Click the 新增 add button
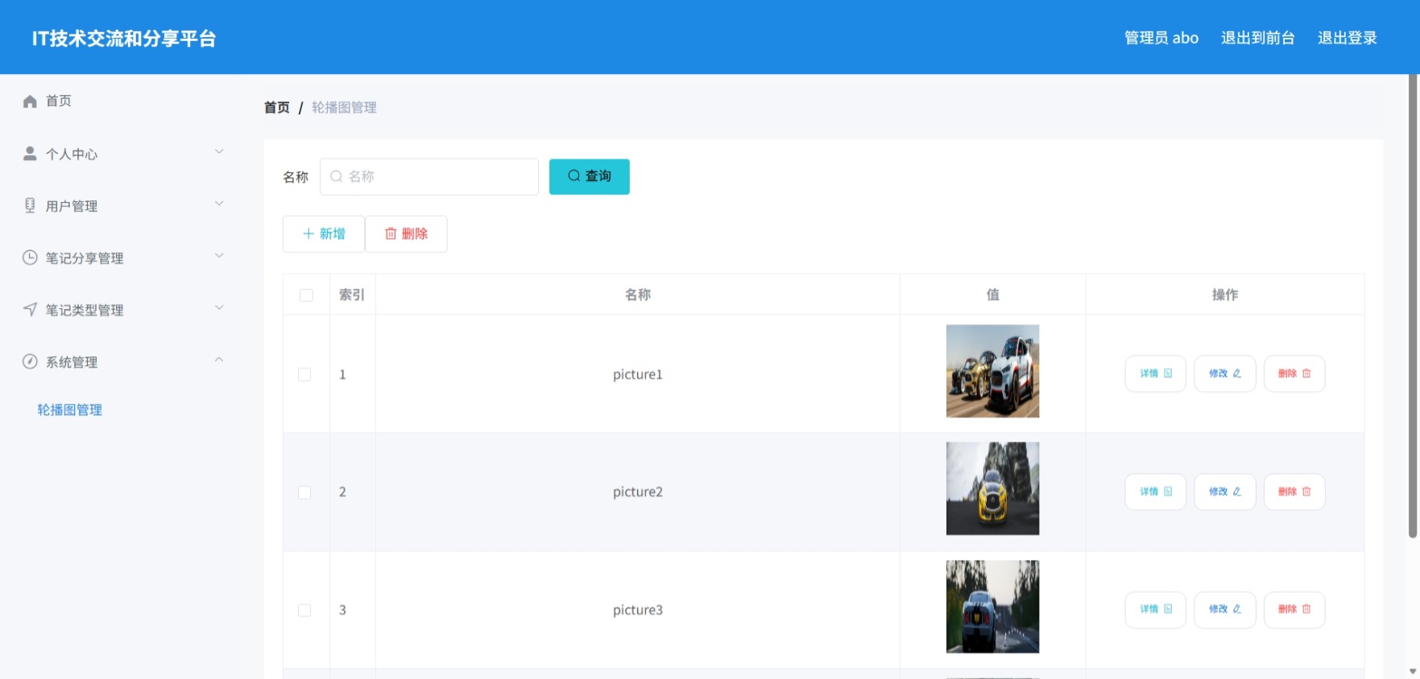The image size is (1420, 679). pos(324,234)
